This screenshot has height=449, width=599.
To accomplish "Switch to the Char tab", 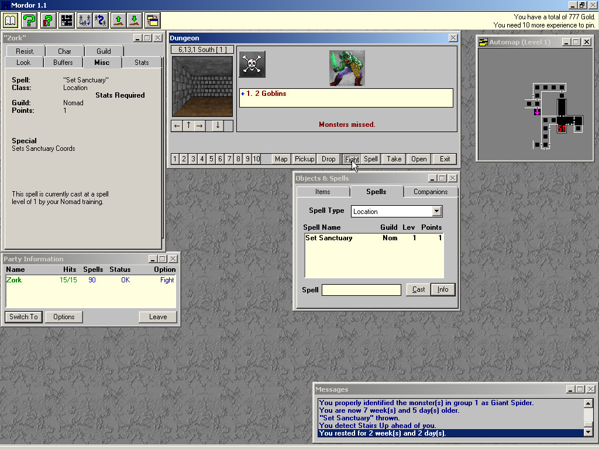I will click(x=64, y=51).
